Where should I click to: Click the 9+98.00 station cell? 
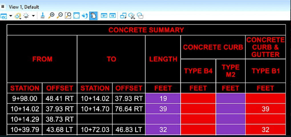[x=25, y=98]
